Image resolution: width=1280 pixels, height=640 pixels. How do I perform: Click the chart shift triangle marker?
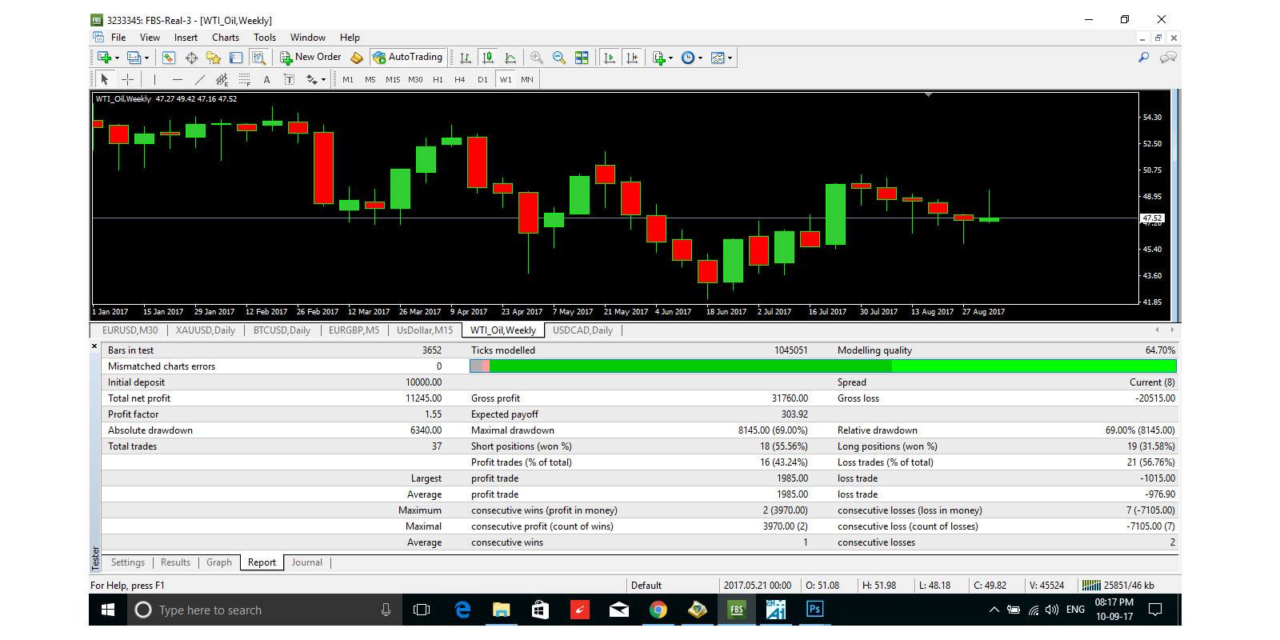pos(928,95)
